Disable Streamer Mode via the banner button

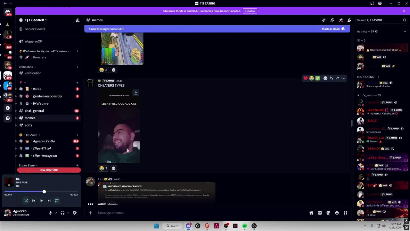click(250, 11)
